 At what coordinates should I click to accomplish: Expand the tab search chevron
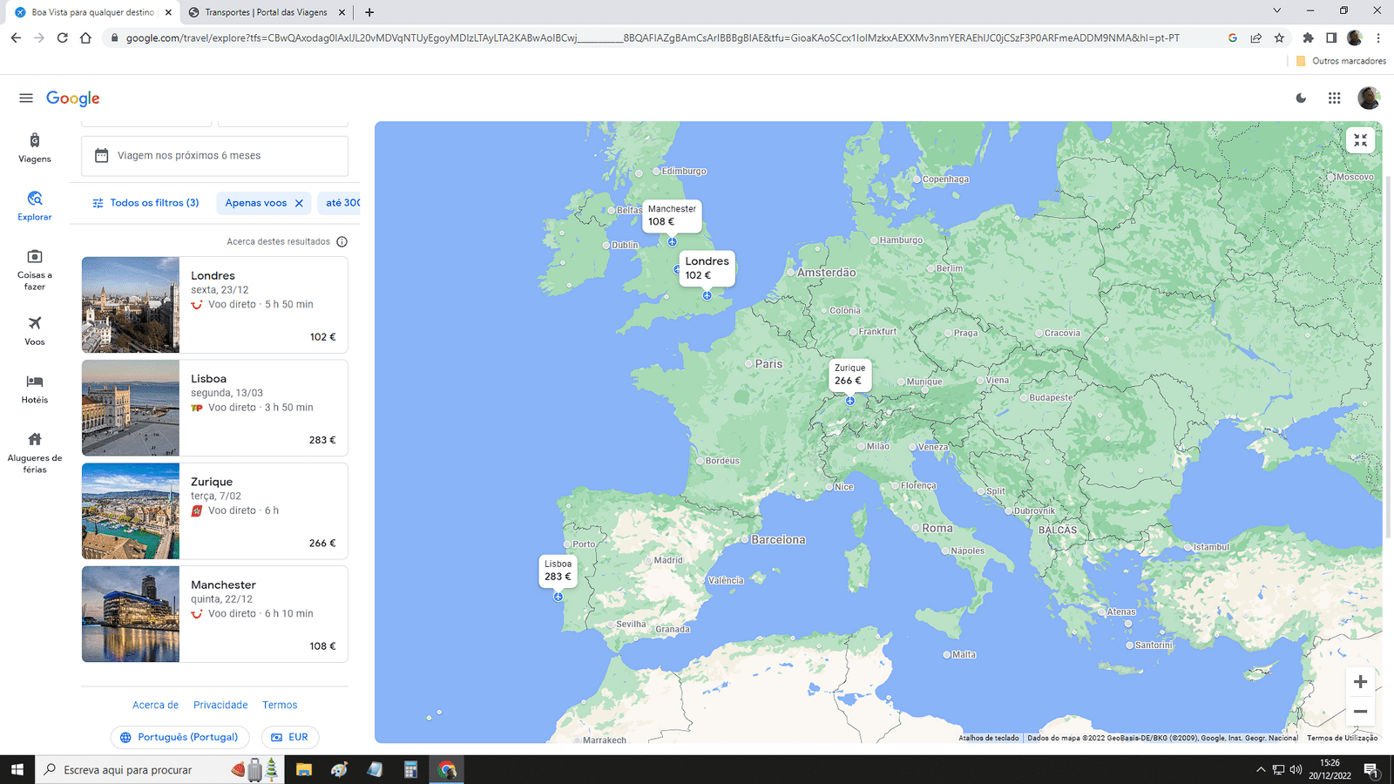(x=1276, y=10)
